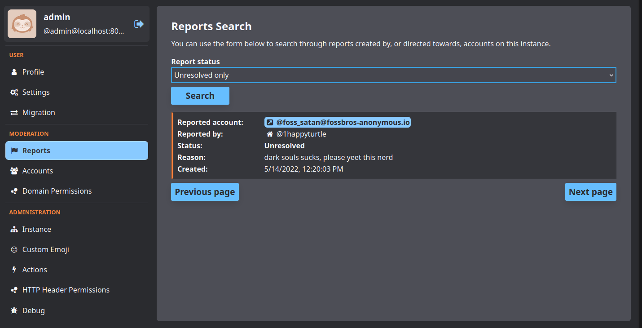Go to the Previous page
642x328 pixels.
(205, 192)
